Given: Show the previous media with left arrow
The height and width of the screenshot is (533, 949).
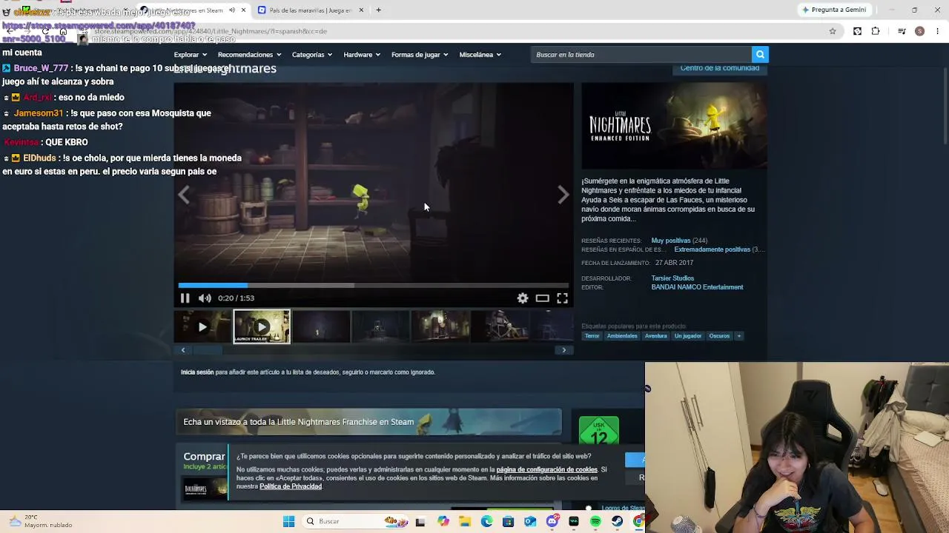Looking at the screenshot, I should [x=184, y=195].
